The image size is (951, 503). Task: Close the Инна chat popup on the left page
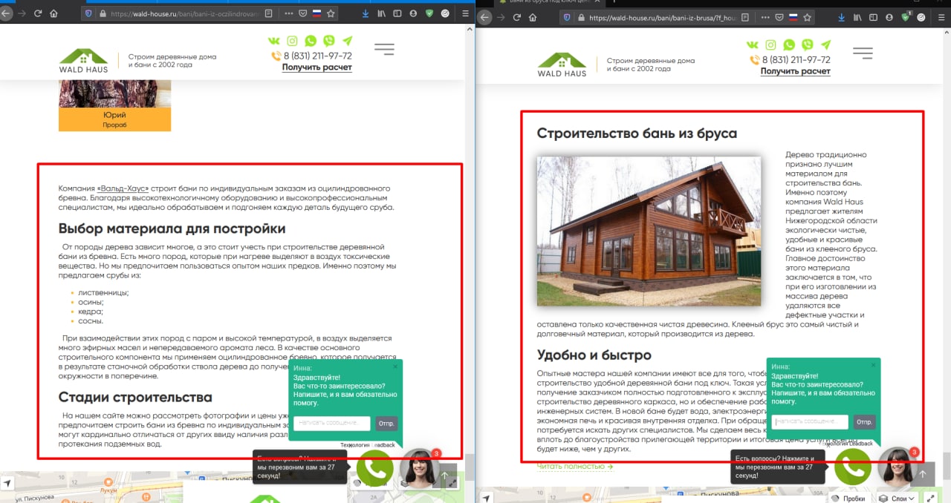pos(395,366)
